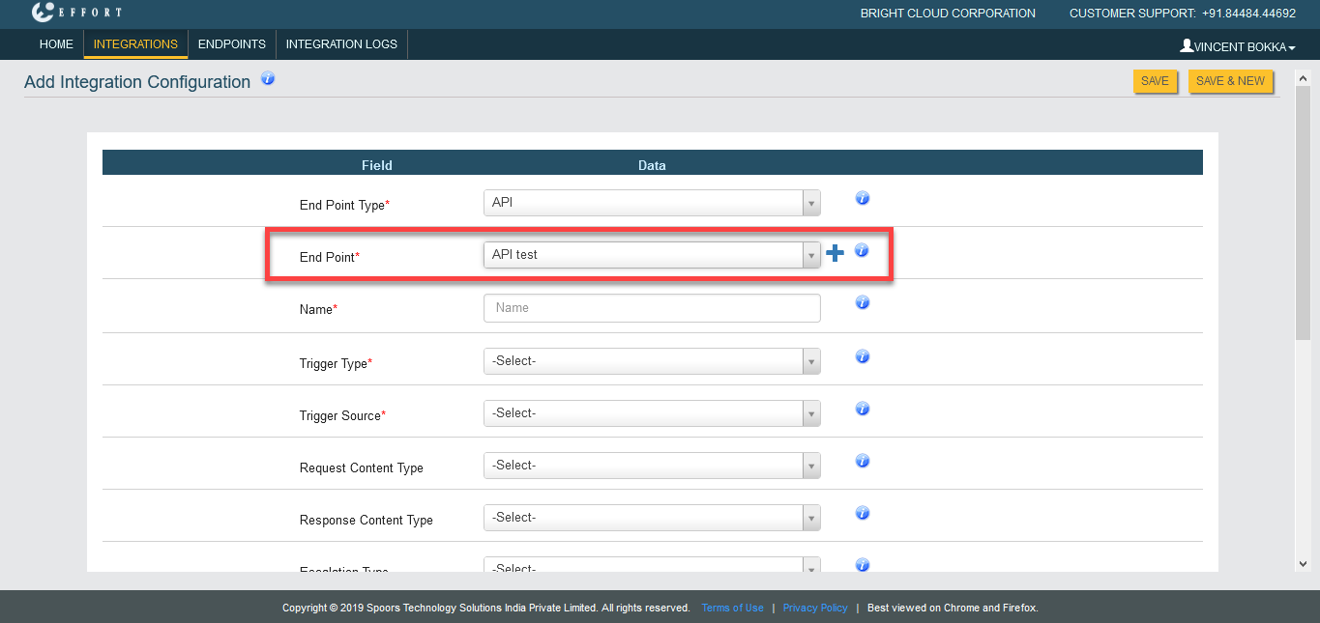Viewport: 1320px width, 623px height.
Task: Expand the End Point dropdown showing API test
Action: pos(651,255)
